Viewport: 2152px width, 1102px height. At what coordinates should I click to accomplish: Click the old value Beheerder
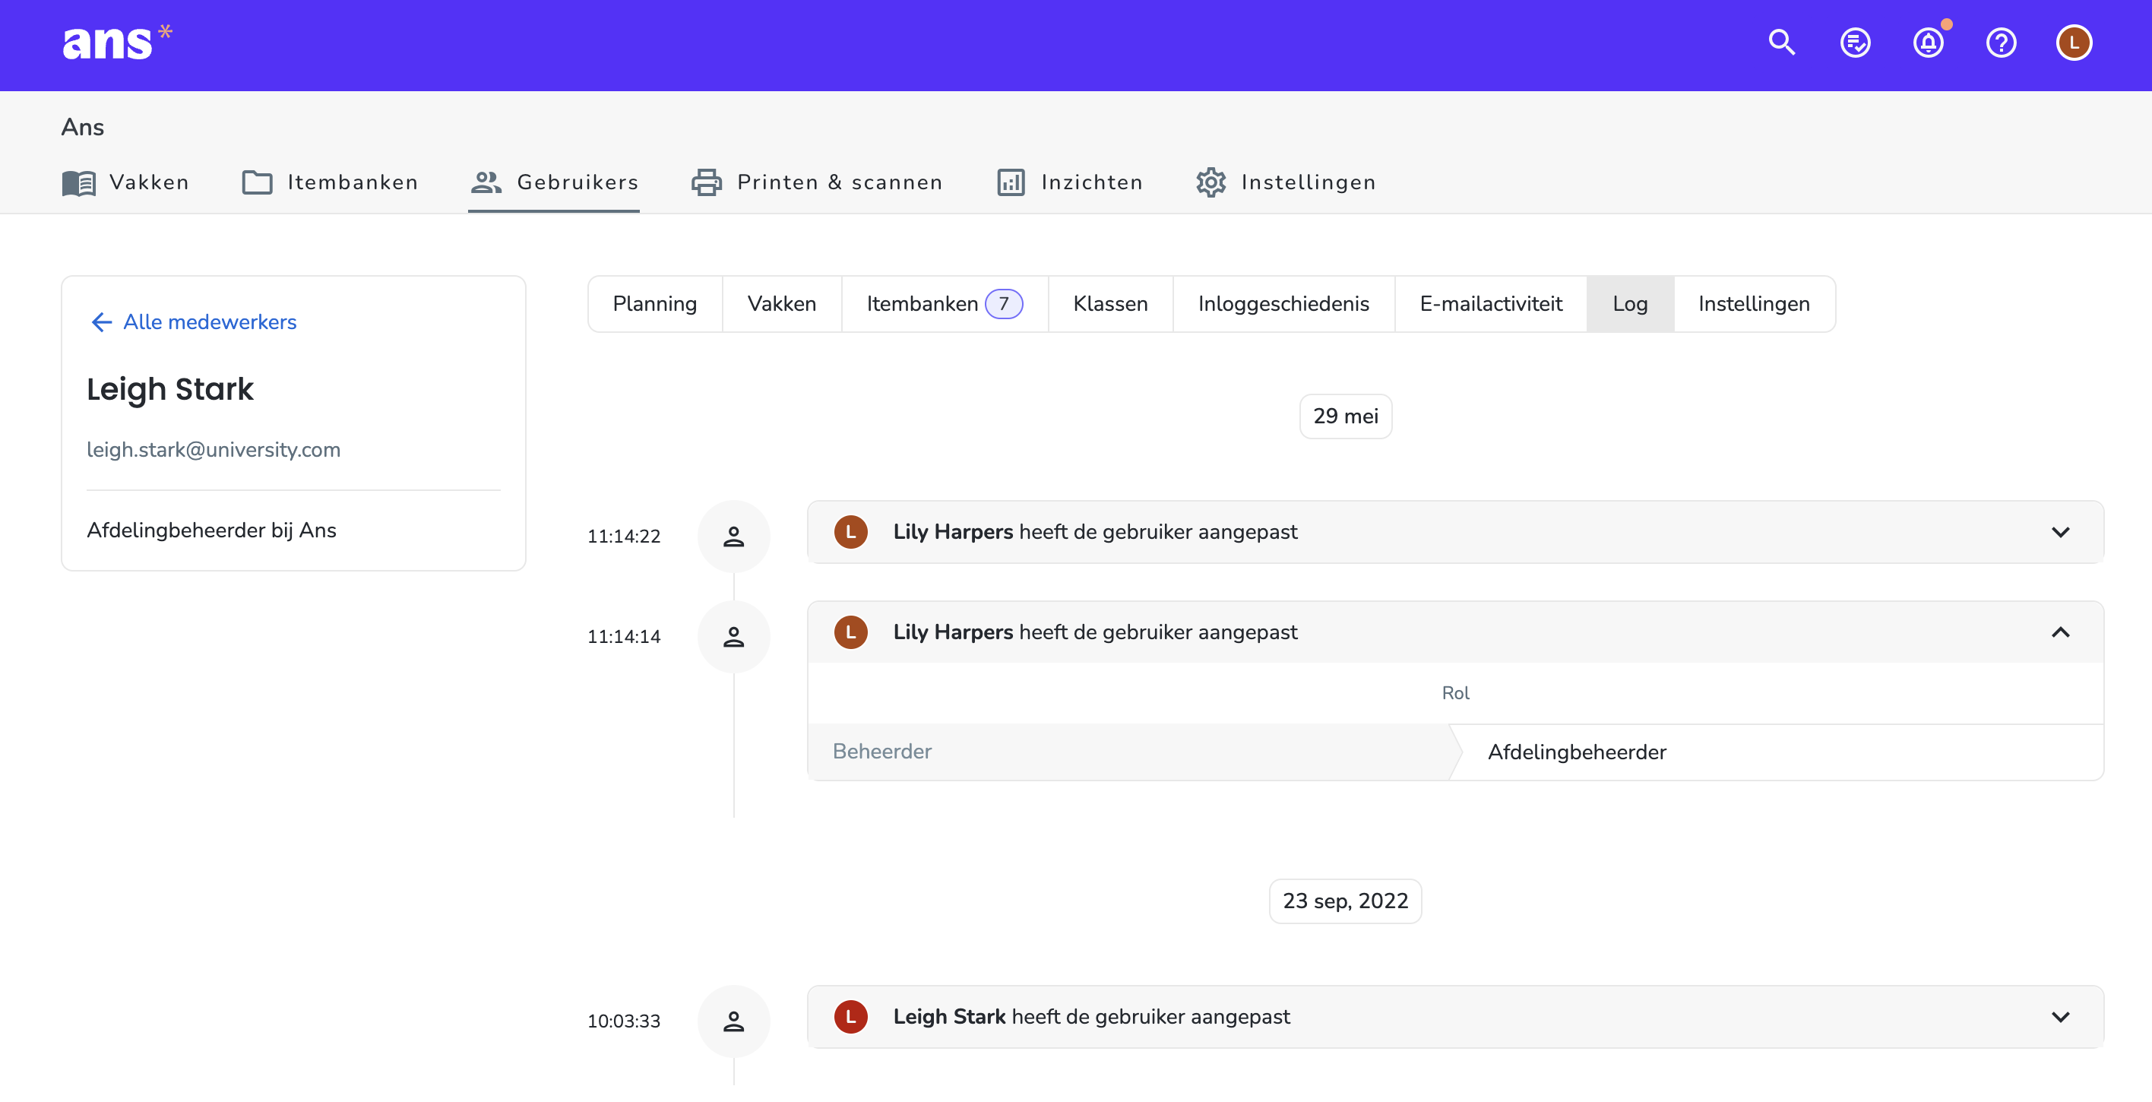(x=882, y=752)
